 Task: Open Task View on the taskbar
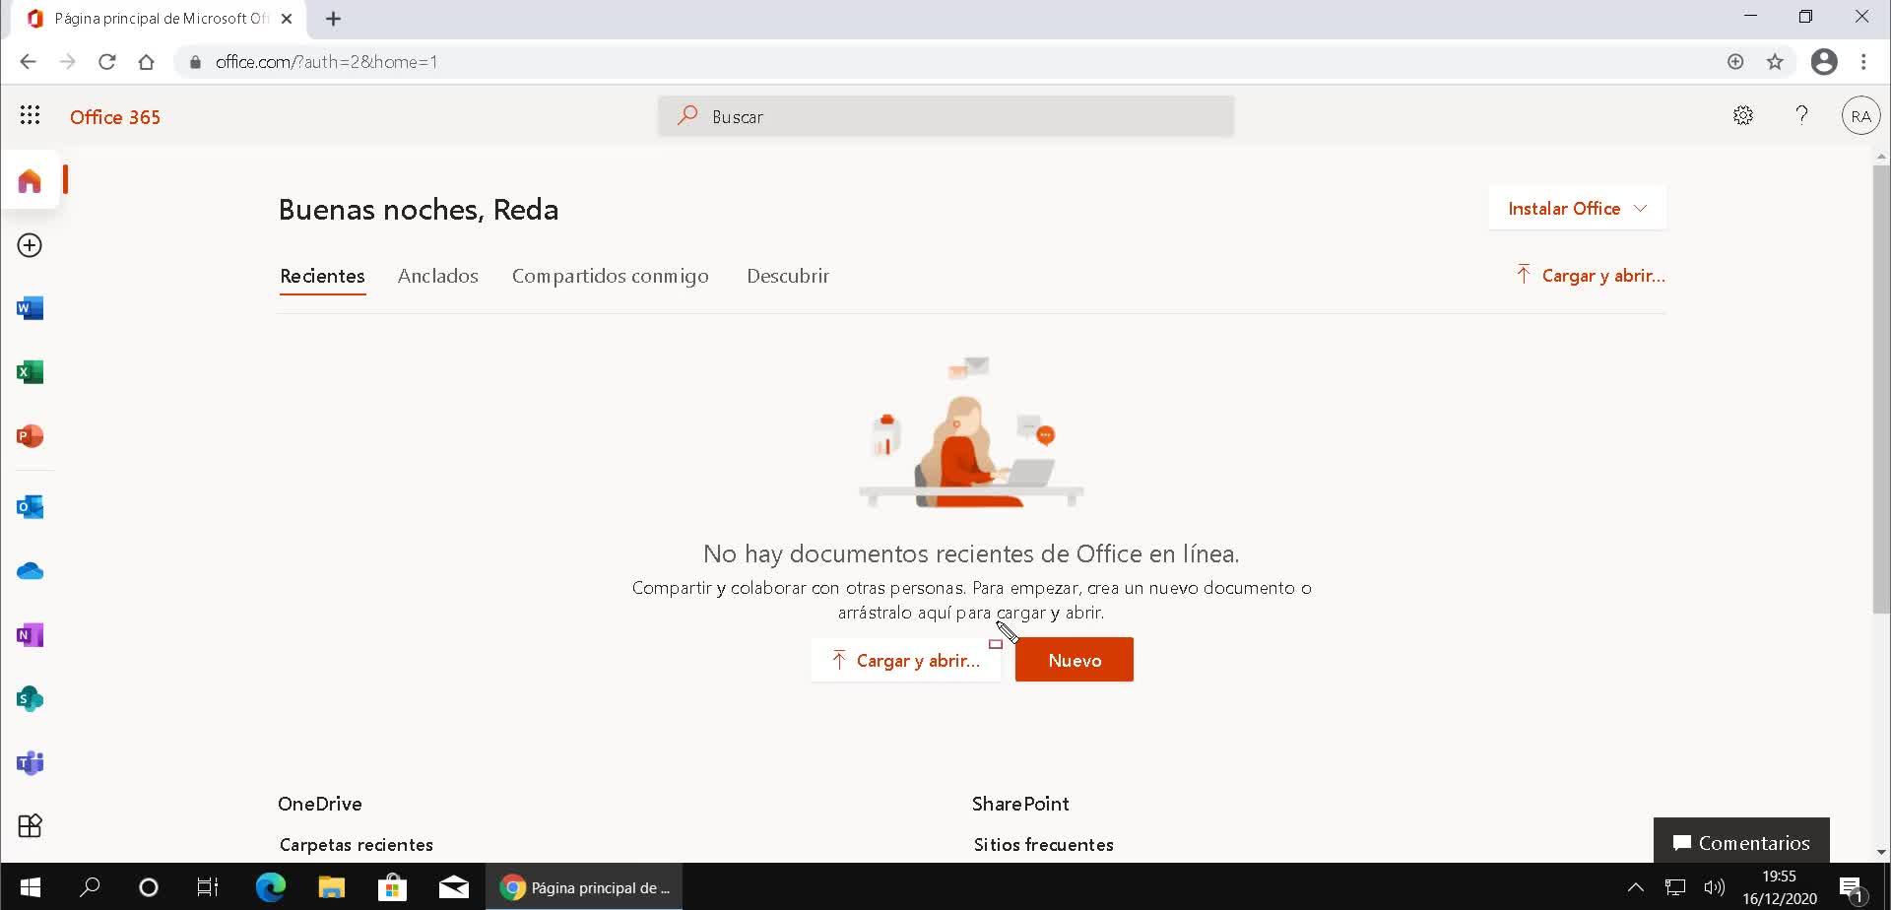[x=208, y=887]
